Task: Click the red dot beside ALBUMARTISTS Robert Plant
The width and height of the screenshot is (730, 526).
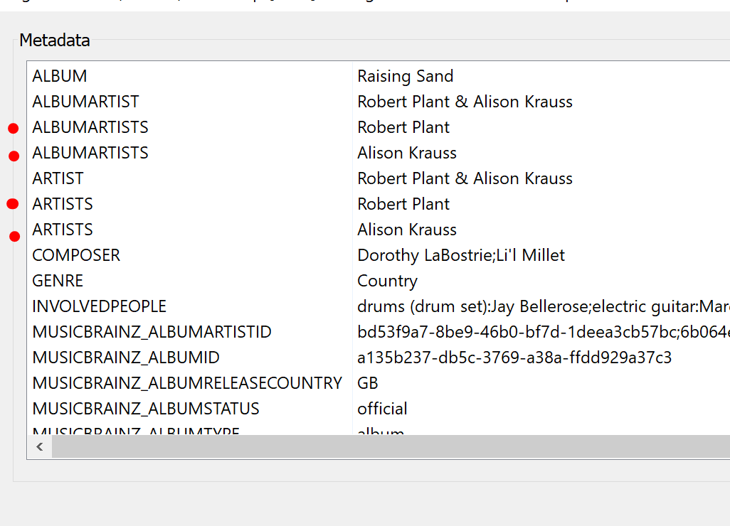Action: [x=13, y=129]
